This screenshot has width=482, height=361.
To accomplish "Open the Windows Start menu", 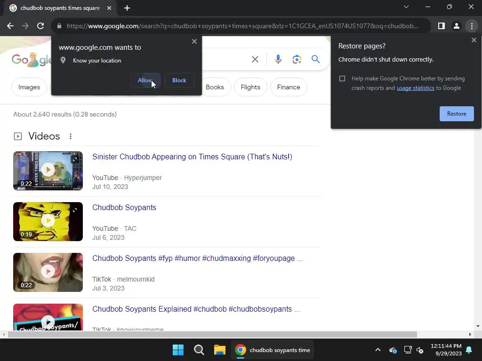I will [x=178, y=350].
